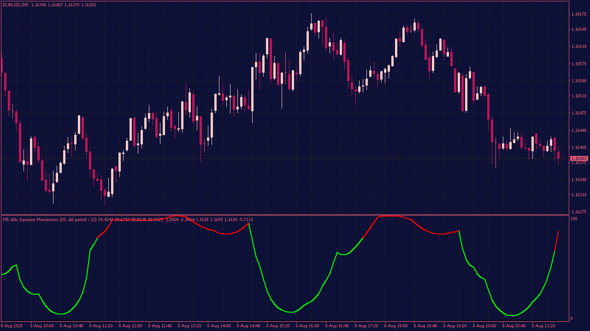590x331 pixels.
Task: Click the 8 Aug 20:00 time label
Action: (484, 325)
